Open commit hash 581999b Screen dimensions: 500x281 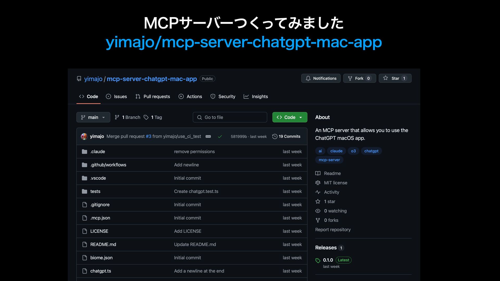coord(239,137)
